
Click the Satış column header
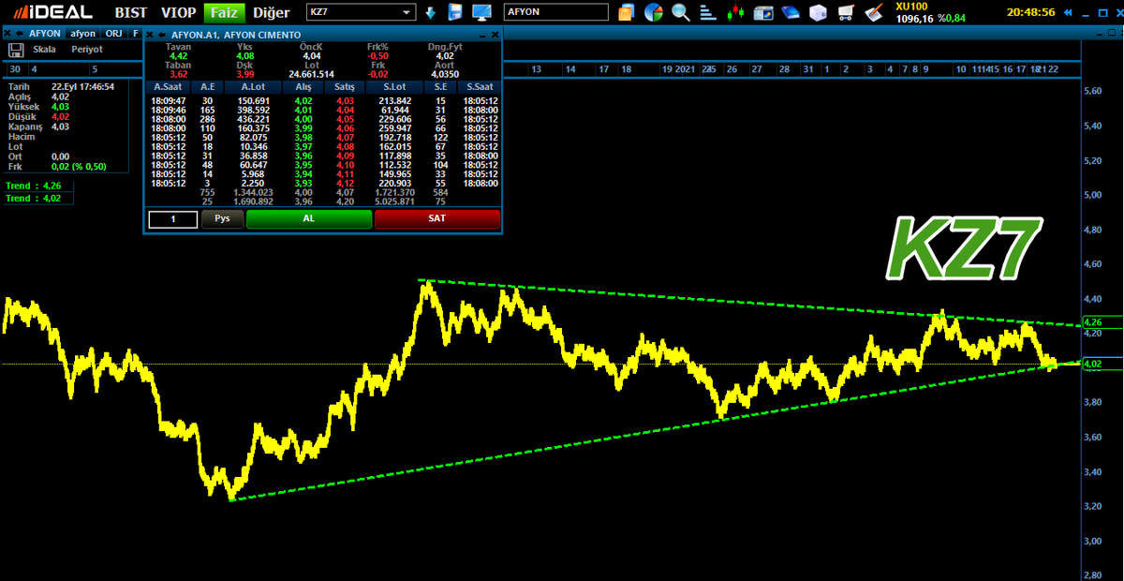tap(345, 85)
